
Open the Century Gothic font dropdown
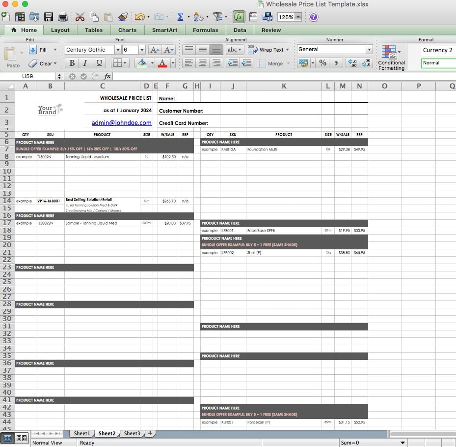coord(118,50)
